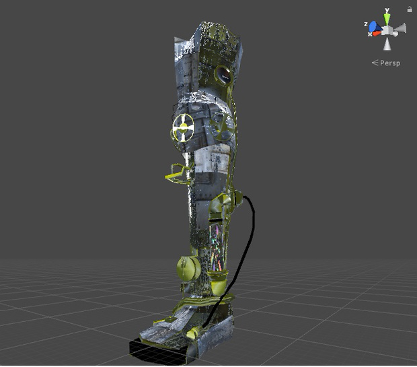Select the white valve wheel on the model
The height and width of the screenshot is (367, 417).
point(183,127)
